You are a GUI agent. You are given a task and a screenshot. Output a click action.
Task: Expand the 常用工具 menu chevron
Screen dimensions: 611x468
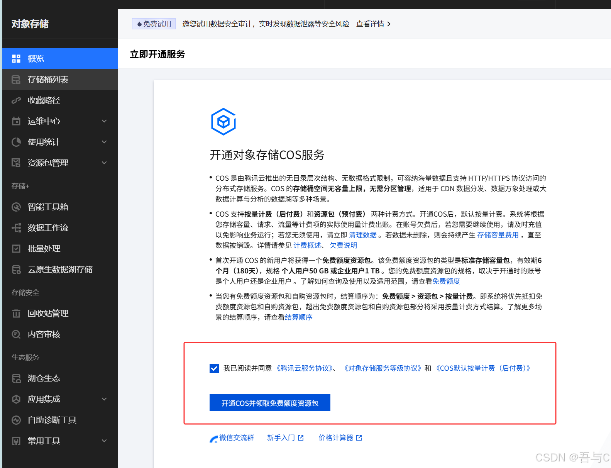pos(104,441)
